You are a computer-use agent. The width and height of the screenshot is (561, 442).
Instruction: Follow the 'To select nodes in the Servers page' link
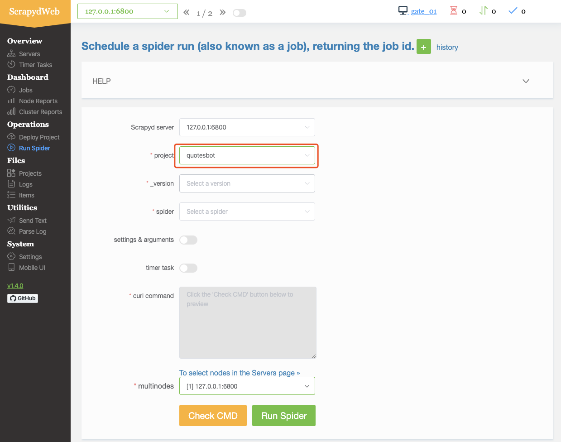[240, 373]
